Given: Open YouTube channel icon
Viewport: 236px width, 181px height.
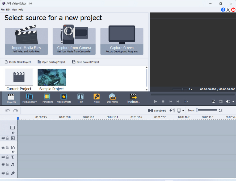Looking at the screenshot, I should (x=233, y=10).
